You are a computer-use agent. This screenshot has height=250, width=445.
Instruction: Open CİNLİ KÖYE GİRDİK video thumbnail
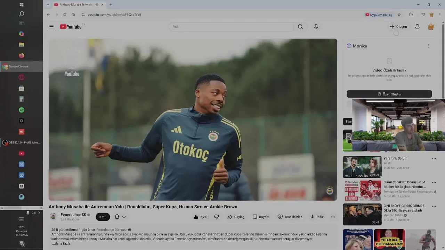coord(362,214)
